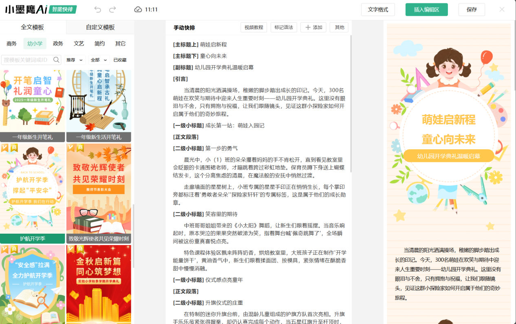Click the cloud save status icon

[138, 9]
